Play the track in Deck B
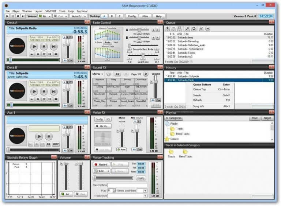The width and height of the screenshot is (281, 206). 34,92
